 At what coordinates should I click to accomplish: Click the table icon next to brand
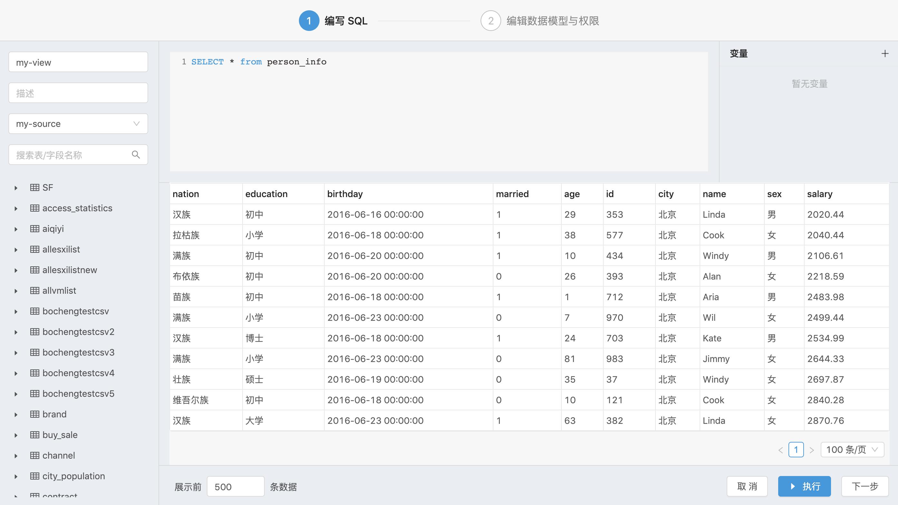tap(34, 414)
